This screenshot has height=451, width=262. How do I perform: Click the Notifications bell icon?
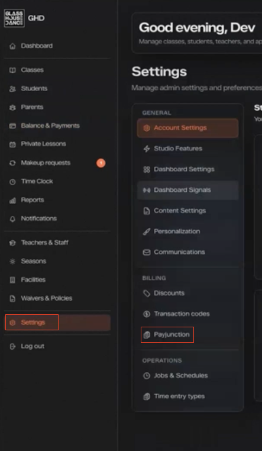tap(12, 218)
